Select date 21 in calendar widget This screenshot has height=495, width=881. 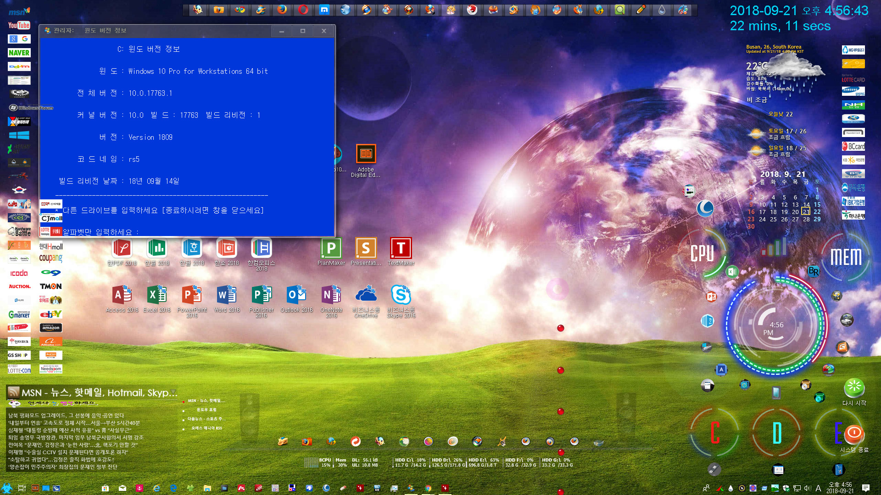tap(806, 212)
